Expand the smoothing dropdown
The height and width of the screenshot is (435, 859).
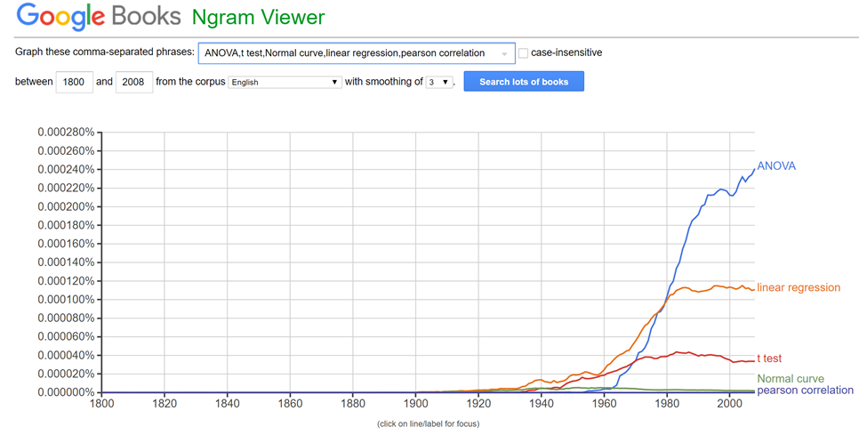(x=438, y=82)
